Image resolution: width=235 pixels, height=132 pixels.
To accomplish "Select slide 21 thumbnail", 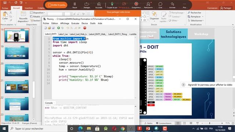I will point(17,87).
